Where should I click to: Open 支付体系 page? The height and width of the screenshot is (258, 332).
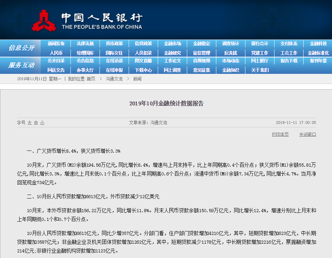coord(289,43)
